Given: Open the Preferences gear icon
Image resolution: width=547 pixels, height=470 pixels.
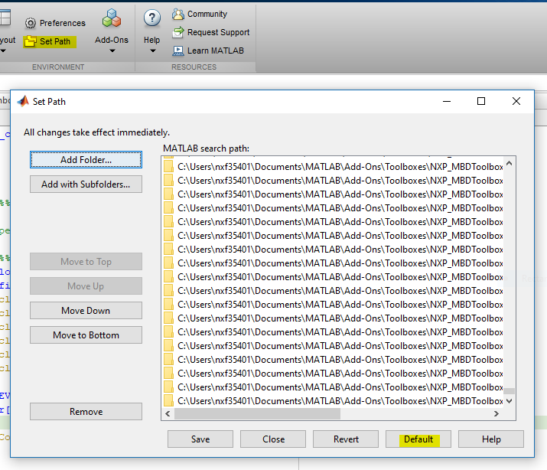Looking at the screenshot, I should [31, 23].
